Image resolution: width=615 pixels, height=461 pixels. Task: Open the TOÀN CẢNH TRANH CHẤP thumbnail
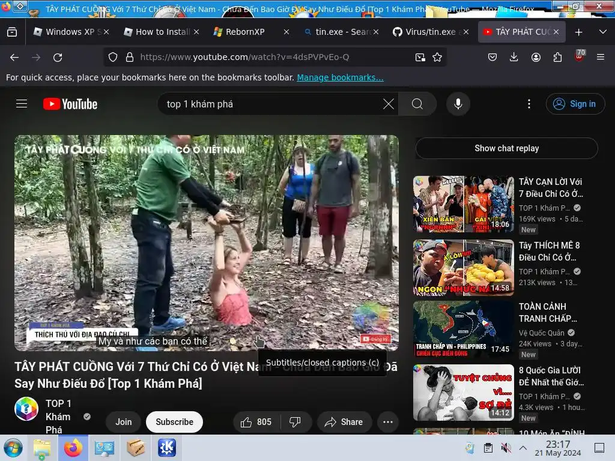tap(463, 330)
